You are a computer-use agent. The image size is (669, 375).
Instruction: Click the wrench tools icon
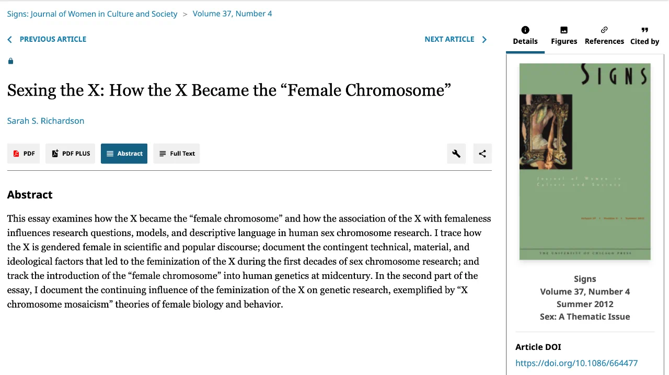[456, 154]
